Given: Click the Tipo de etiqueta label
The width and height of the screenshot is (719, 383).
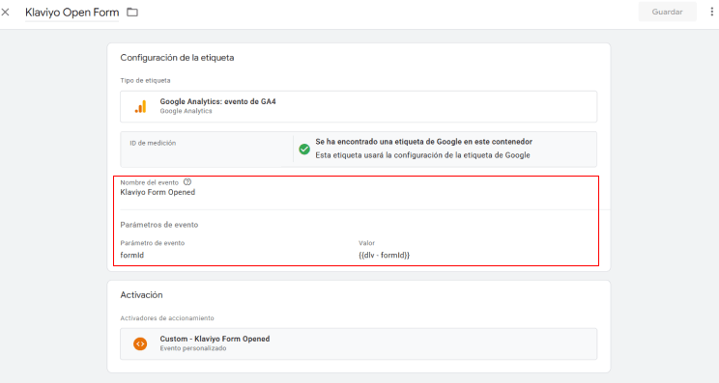Looking at the screenshot, I should pyautogui.click(x=145, y=80).
